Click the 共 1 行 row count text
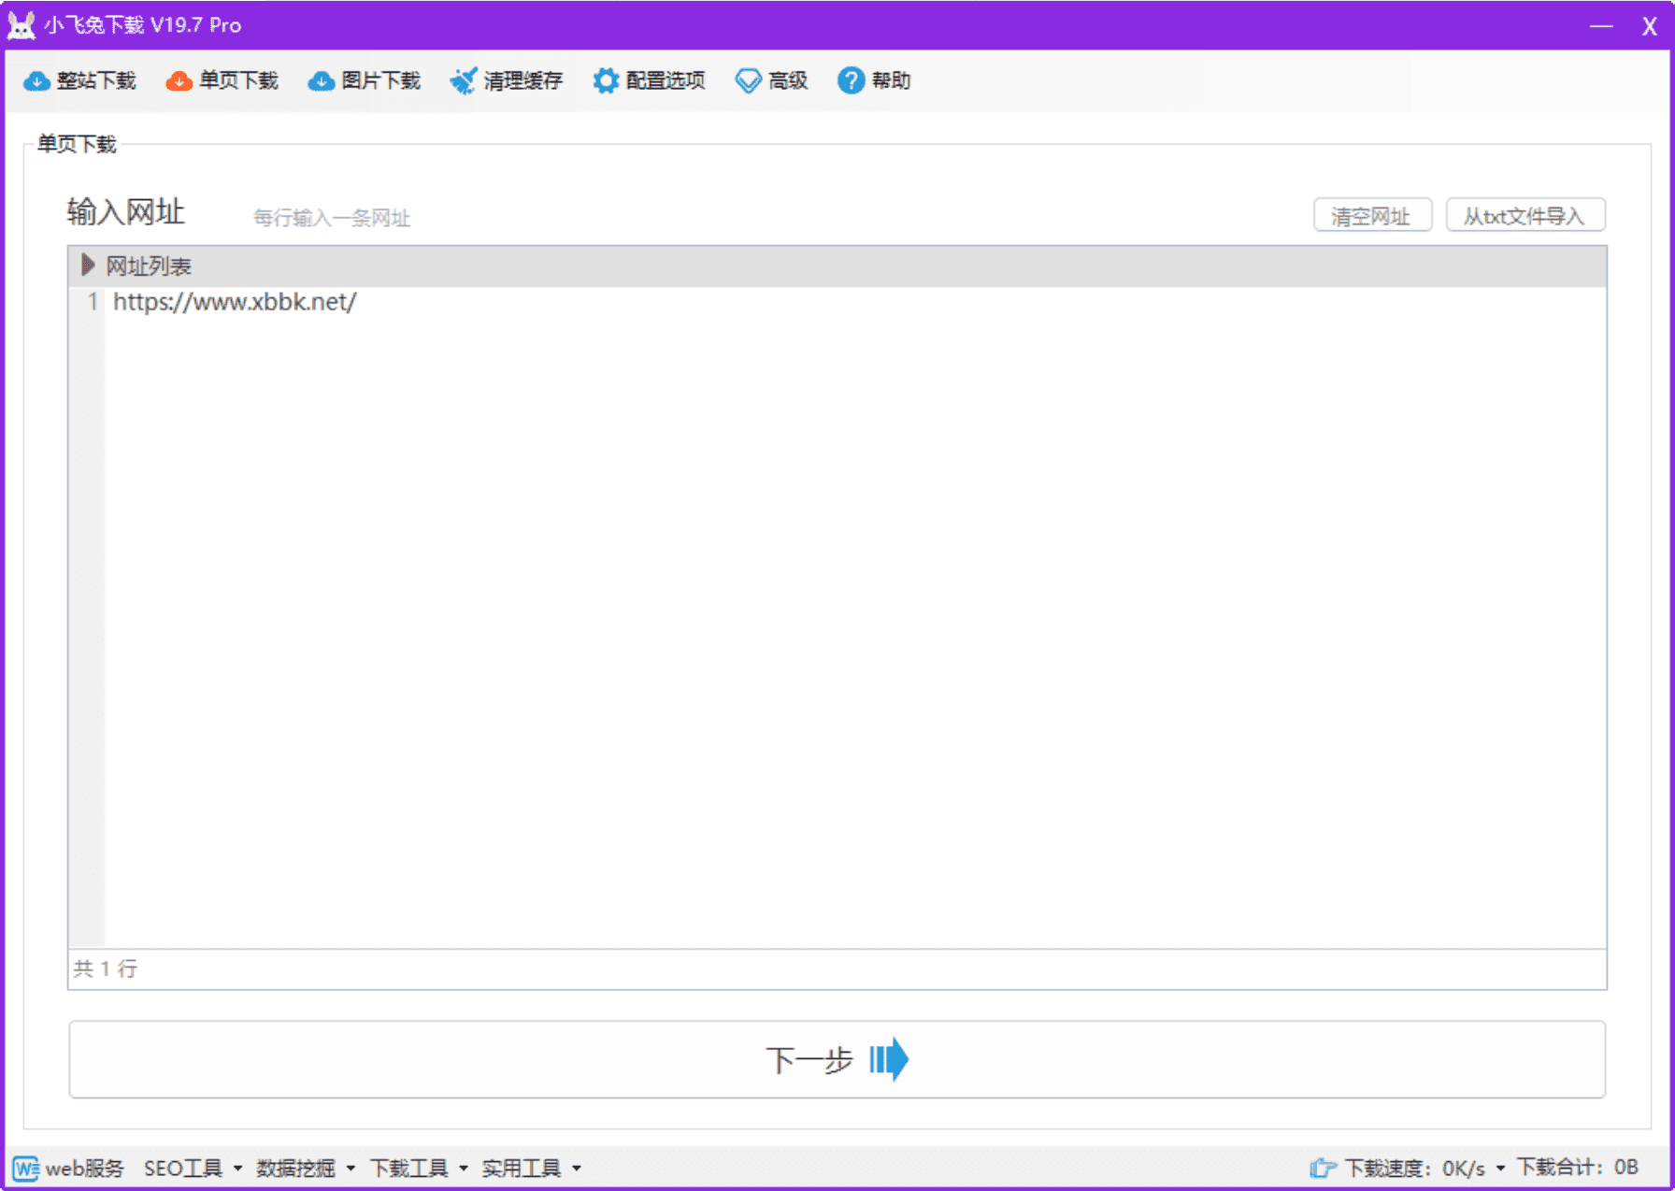Viewport: 1675px width, 1191px height. (106, 969)
